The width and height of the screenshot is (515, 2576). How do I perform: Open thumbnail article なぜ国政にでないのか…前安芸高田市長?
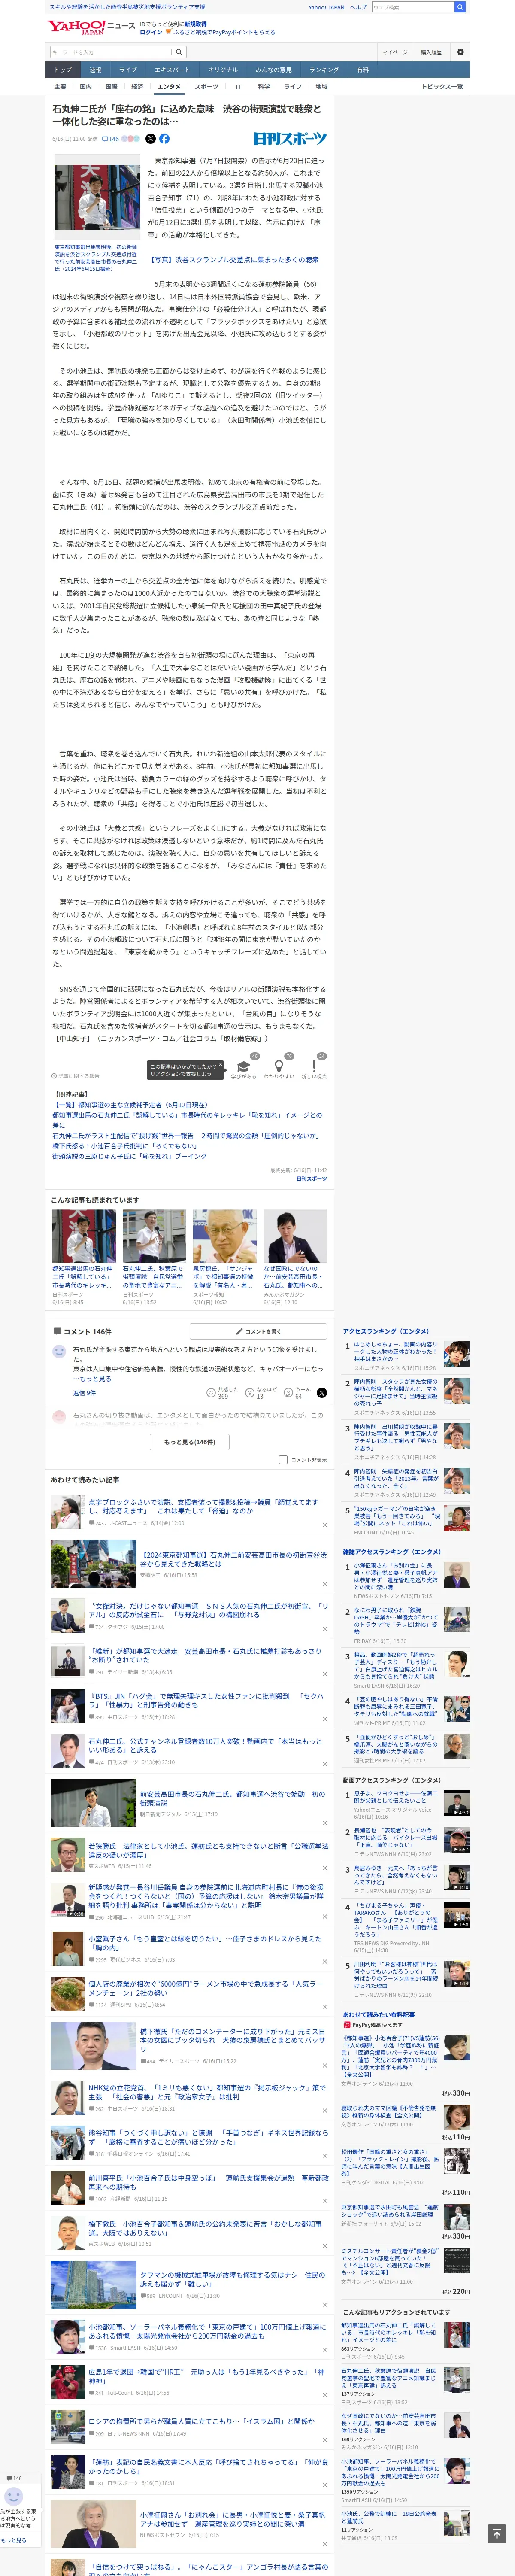click(295, 1257)
